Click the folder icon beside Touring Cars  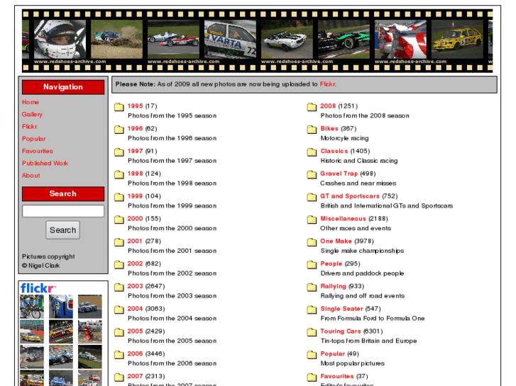pos(312,332)
